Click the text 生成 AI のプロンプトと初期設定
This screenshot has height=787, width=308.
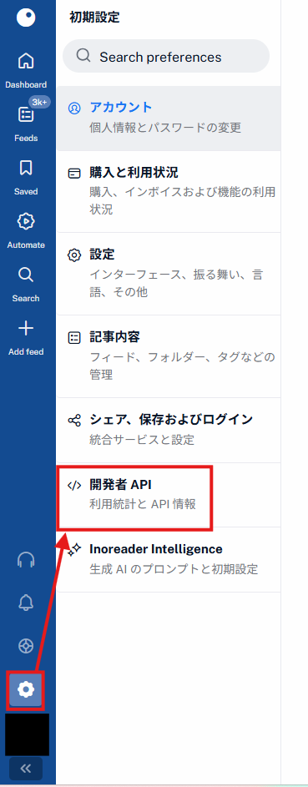coord(174,570)
